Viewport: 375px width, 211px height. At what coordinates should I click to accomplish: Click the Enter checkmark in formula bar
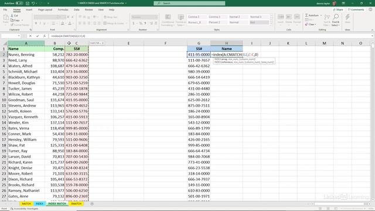point(37,36)
